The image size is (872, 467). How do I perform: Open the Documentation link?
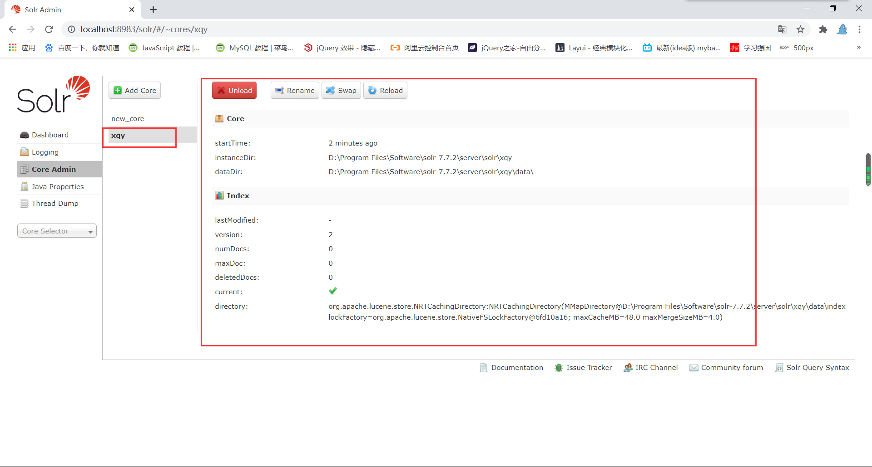(x=517, y=368)
